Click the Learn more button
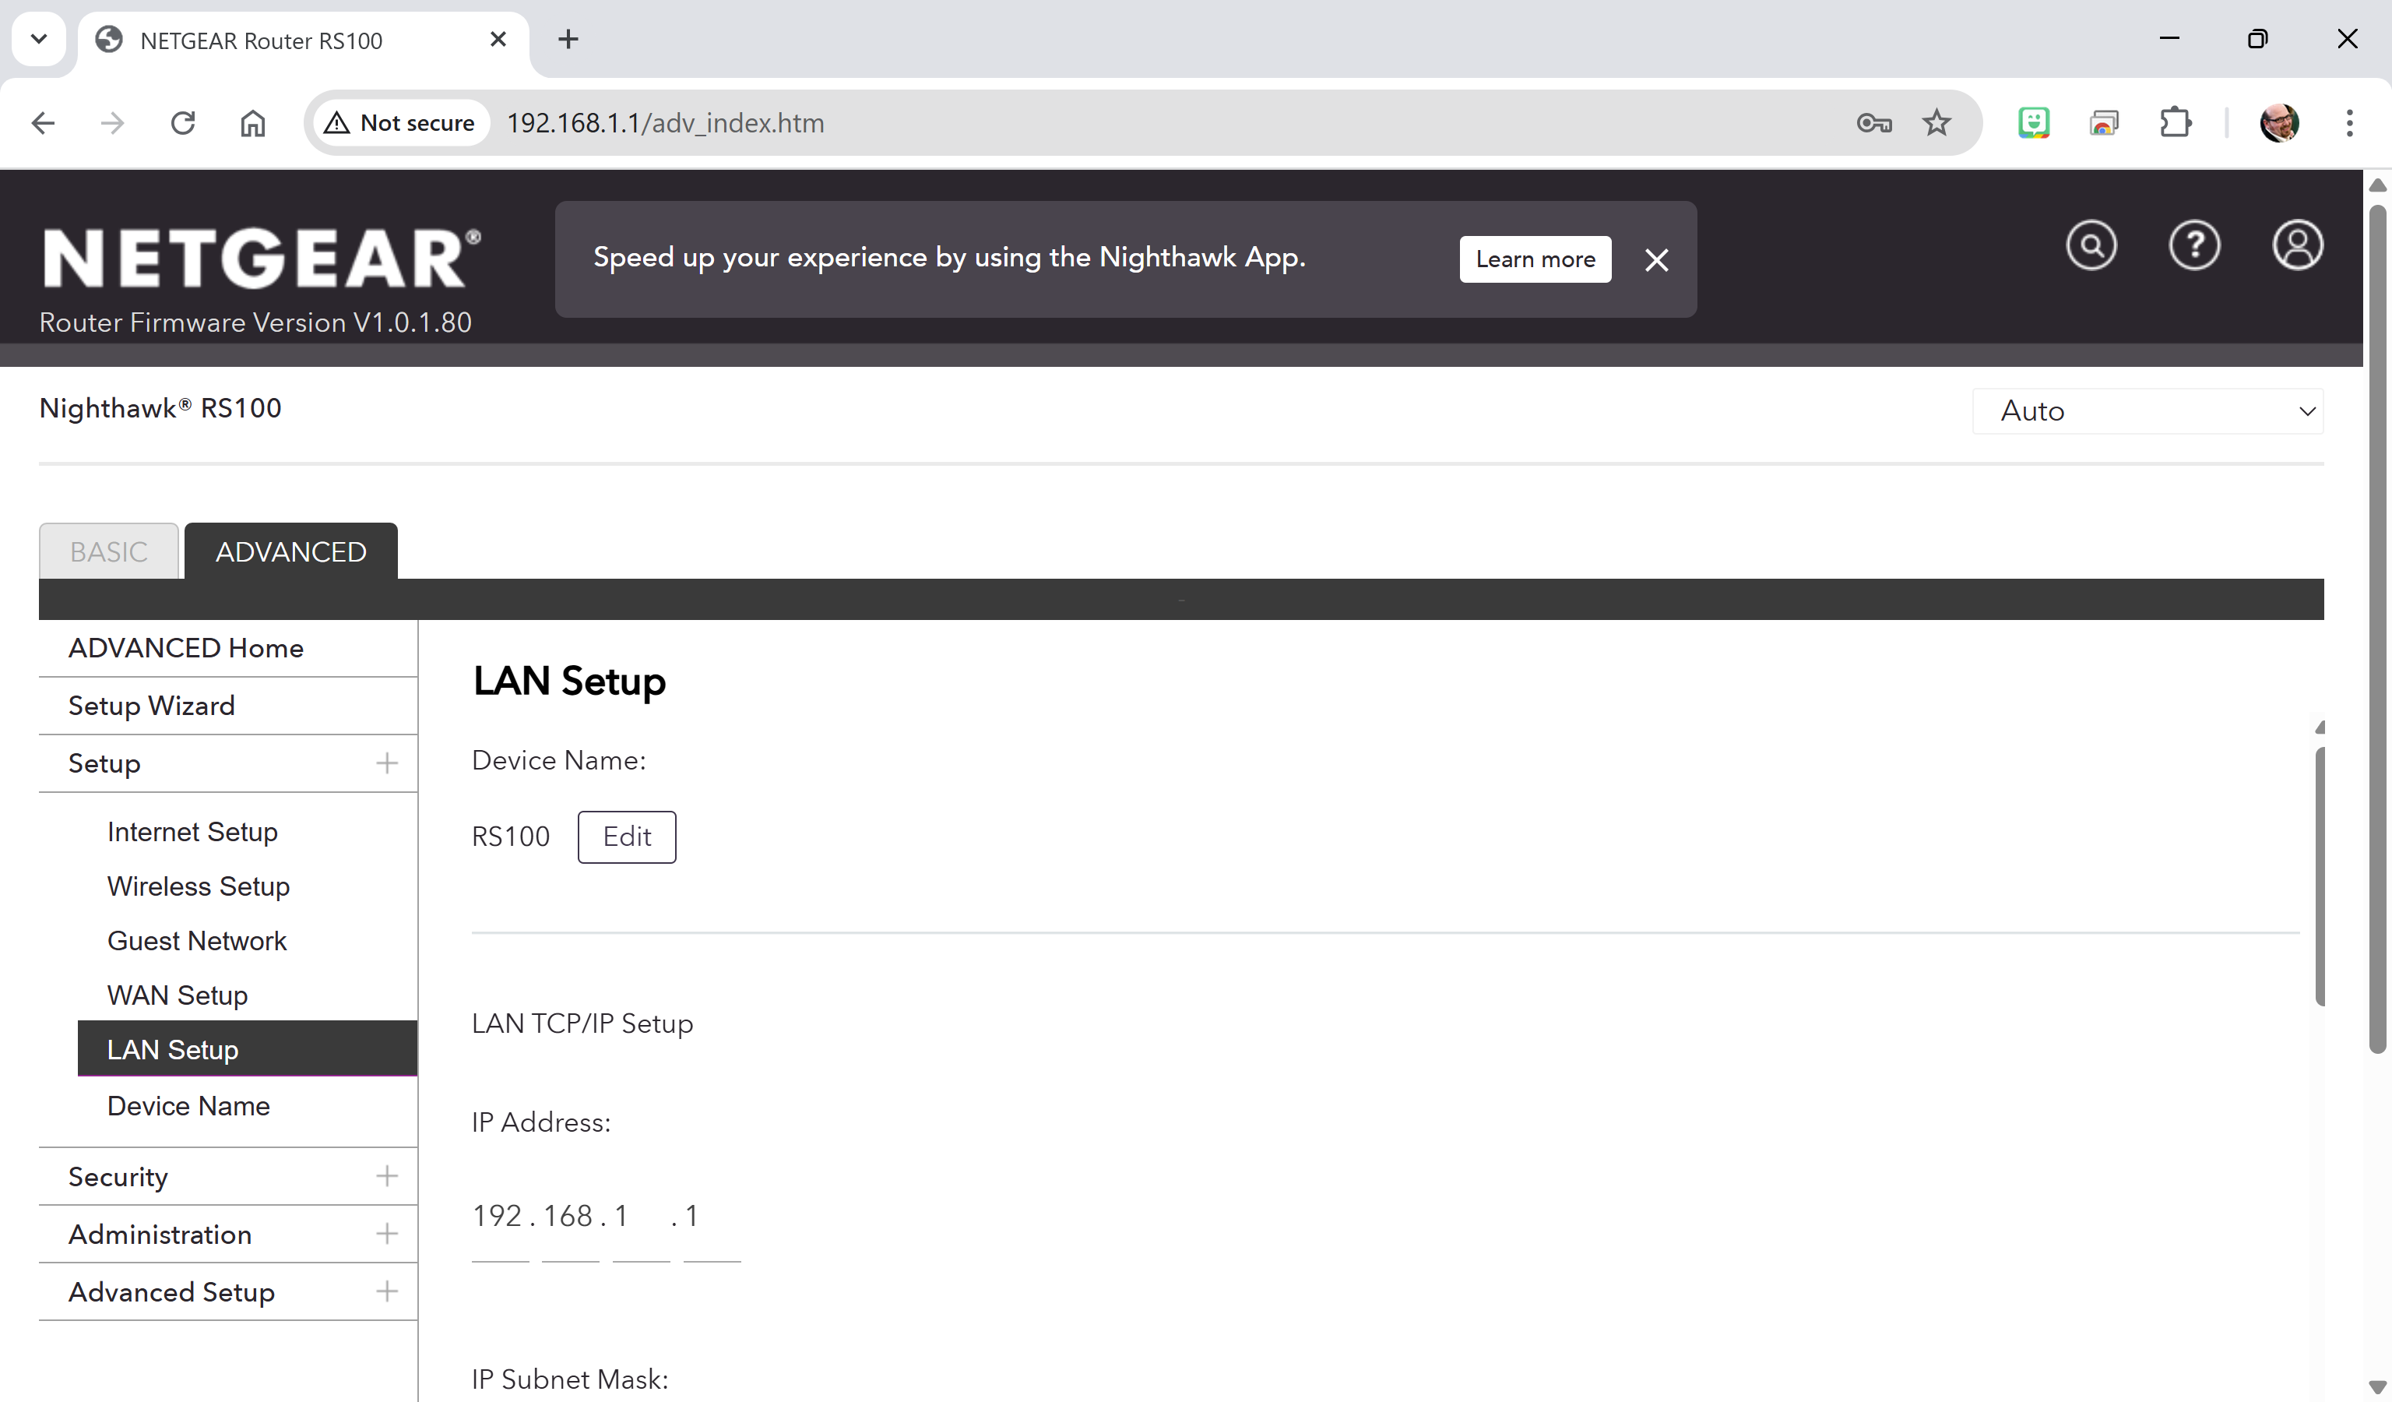Viewport: 2392px width, 1402px height. 1535,259
